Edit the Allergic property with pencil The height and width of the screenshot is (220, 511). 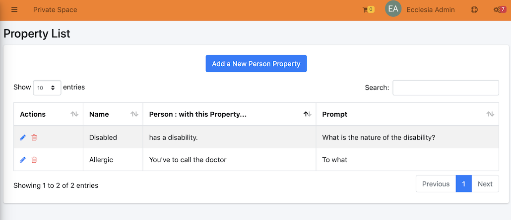23,160
